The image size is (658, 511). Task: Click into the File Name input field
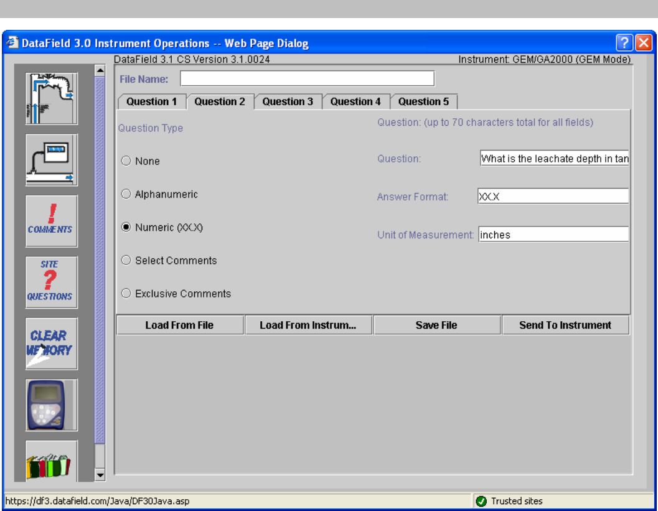tap(307, 78)
